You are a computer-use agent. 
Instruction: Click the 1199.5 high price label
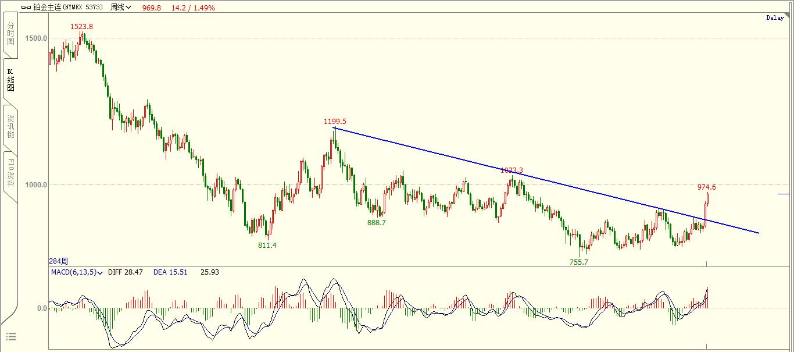[x=335, y=122]
